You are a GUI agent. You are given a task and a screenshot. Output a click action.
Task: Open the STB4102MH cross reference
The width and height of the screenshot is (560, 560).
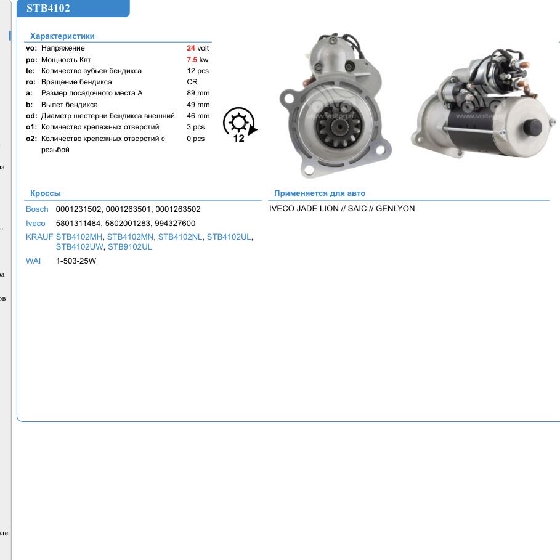[79, 237]
